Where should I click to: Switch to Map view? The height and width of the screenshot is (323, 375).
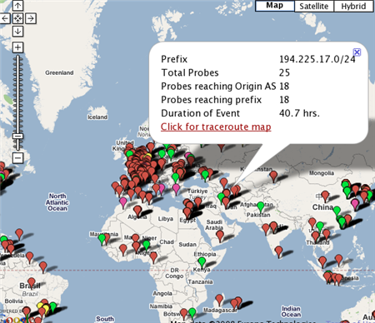[x=275, y=6]
